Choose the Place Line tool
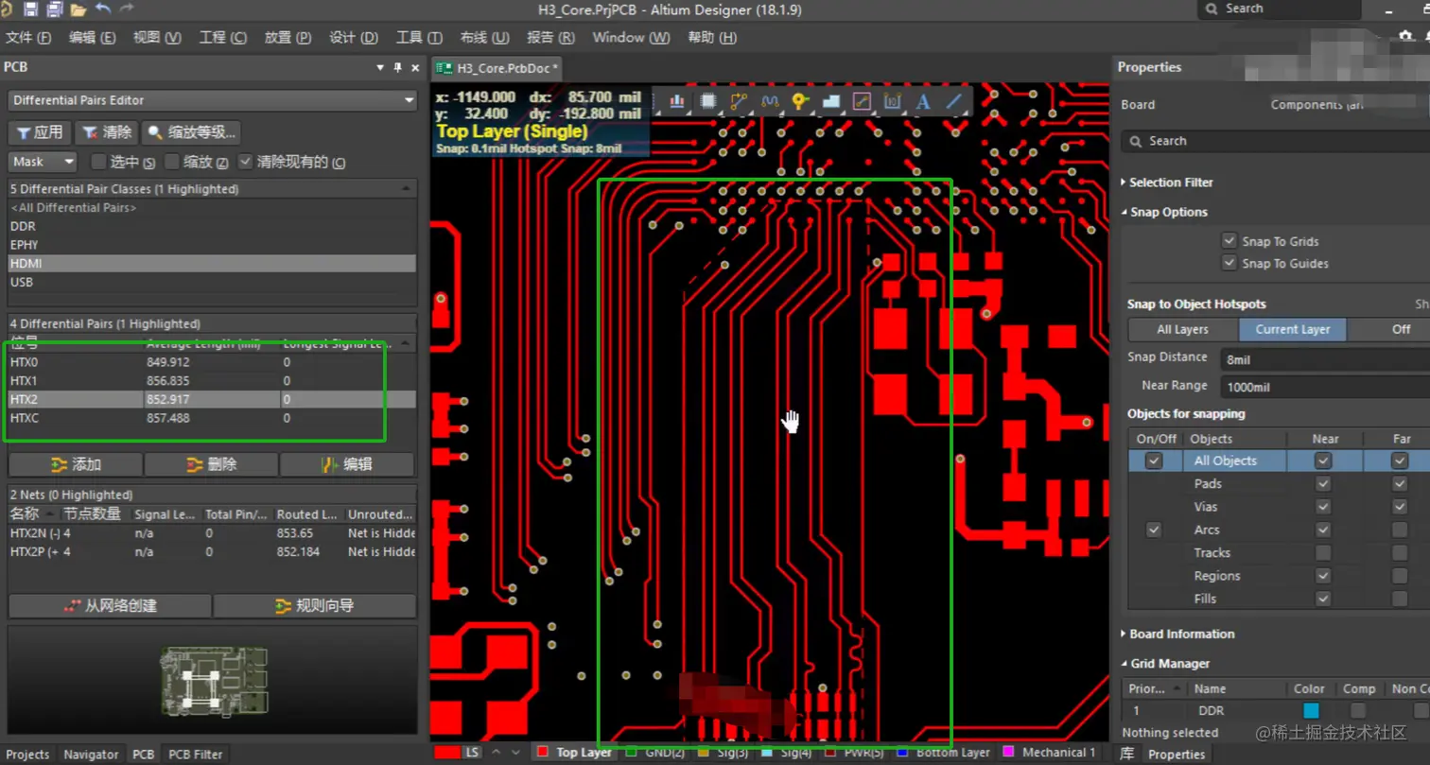The height and width of the screenshot is (765, 1430). pos(954,100)
